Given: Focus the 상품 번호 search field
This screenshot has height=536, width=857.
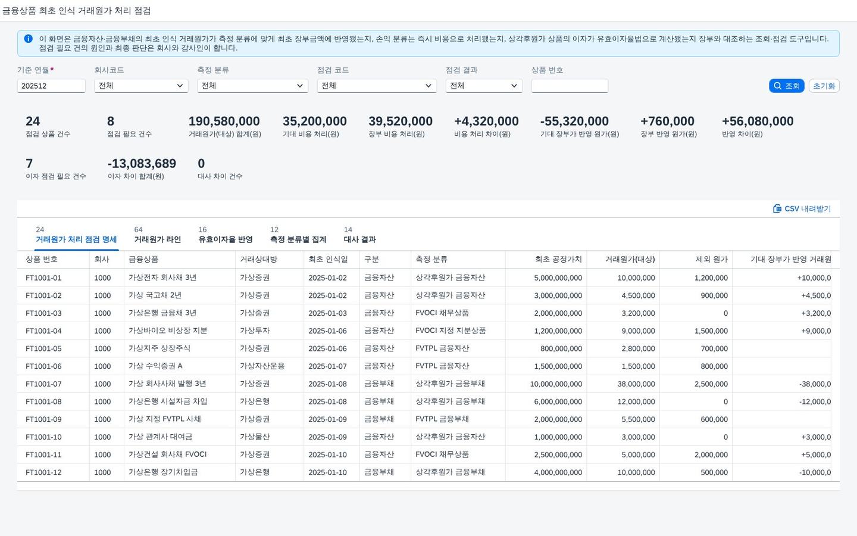Looking at the screenshot, I should pyautogui.click(x=570, y=86).
